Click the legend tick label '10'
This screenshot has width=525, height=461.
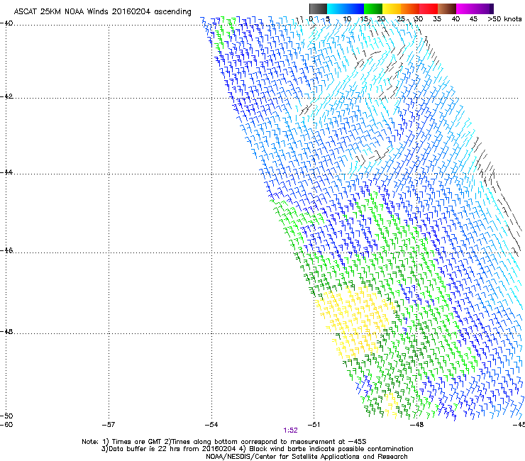(347, 19)
